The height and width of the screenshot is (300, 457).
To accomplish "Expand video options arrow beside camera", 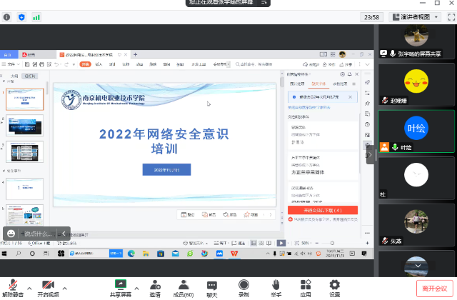I will (x=65, y=282).
